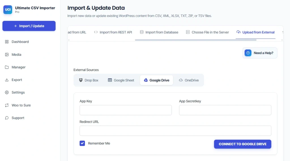Select the partially visible from URL tab
Viewport: 290px width, 161px height.
(77, 32)
